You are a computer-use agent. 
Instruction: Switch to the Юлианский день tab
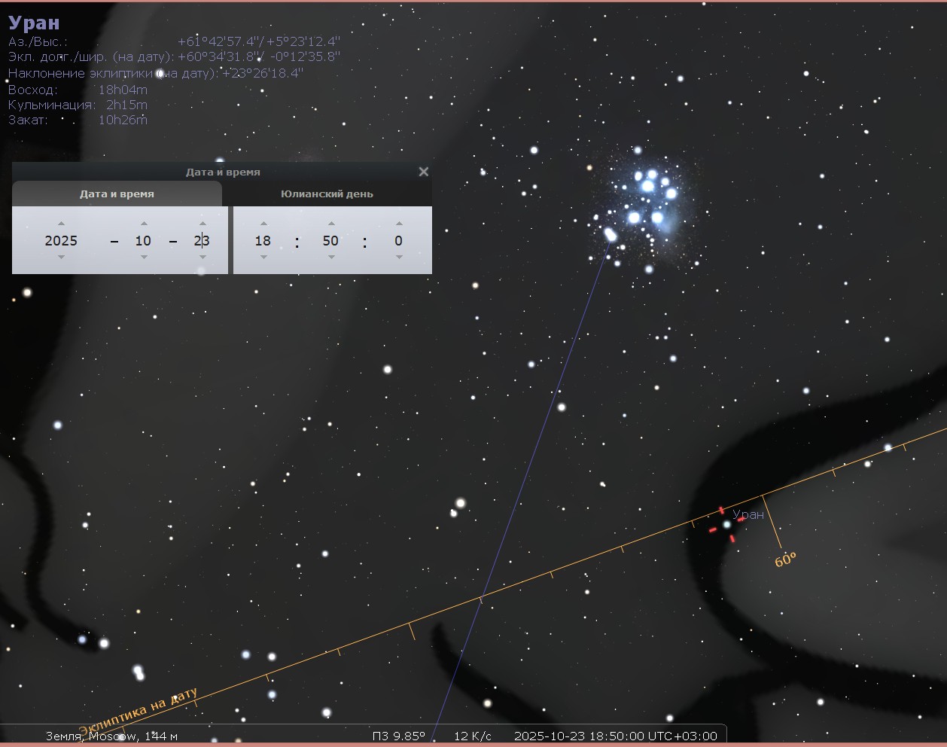click(x=327, y=194)
